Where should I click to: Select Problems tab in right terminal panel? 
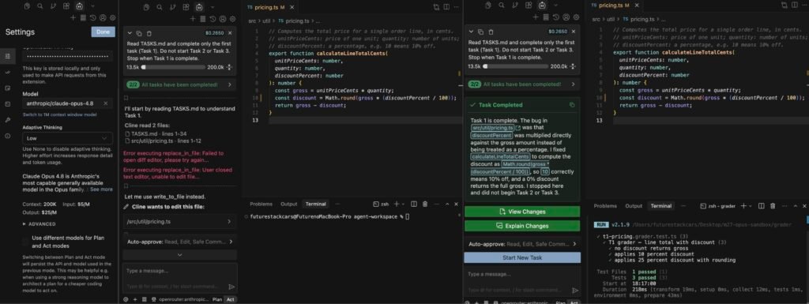coord(605,205)
